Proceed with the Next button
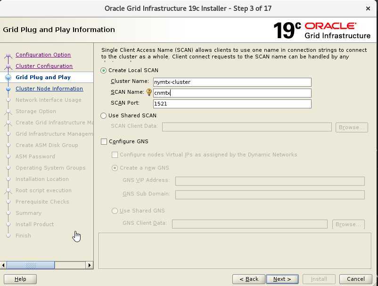The width and height of the screenshot is (378, 286). (x=282, y=279)
